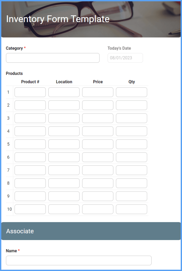Click the Qty field in row 5

click(x=131, y=144)
